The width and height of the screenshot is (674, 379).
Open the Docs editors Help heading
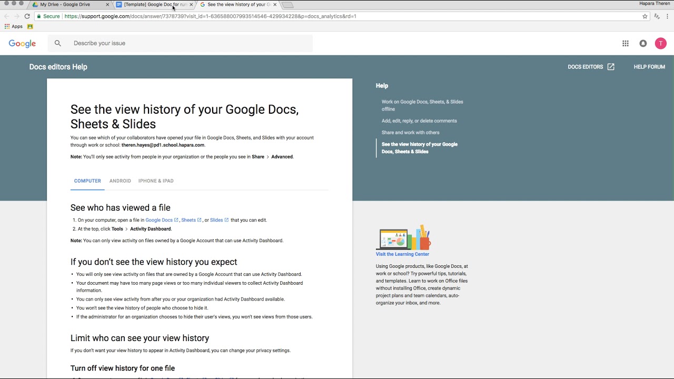[x=58, y=67]
